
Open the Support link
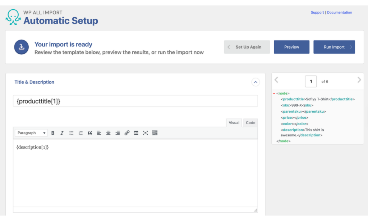tap(317, 13)
